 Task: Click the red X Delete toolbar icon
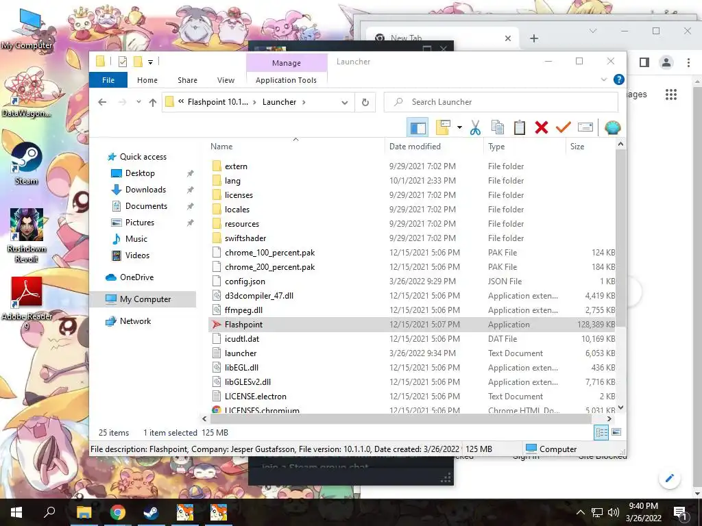click(x=542, y=128)
